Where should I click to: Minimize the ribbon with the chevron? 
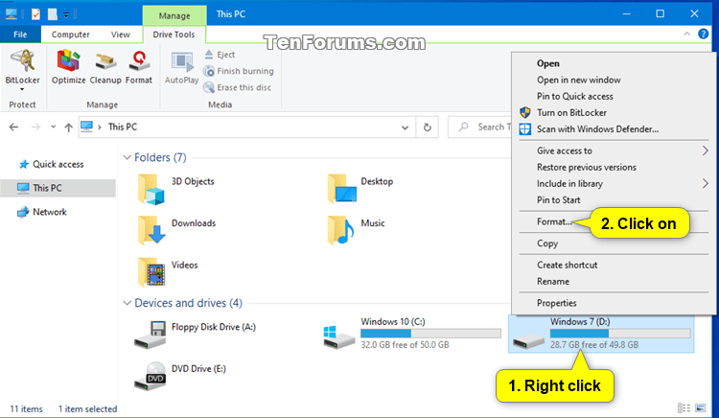(687, 34)
